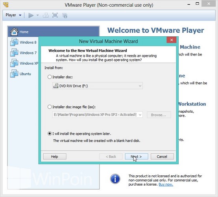Click the DVD drive icon in combo box

click(x=56, y=86)
